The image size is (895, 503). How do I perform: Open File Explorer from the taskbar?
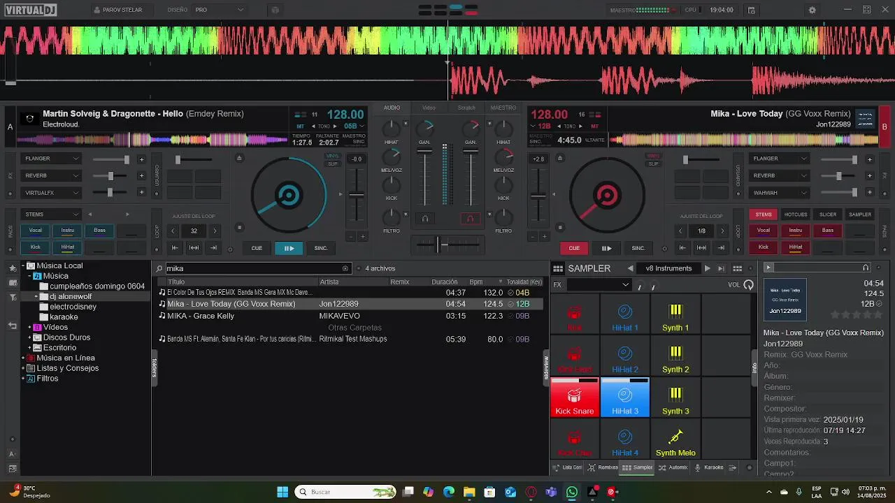tap(469, 492)
